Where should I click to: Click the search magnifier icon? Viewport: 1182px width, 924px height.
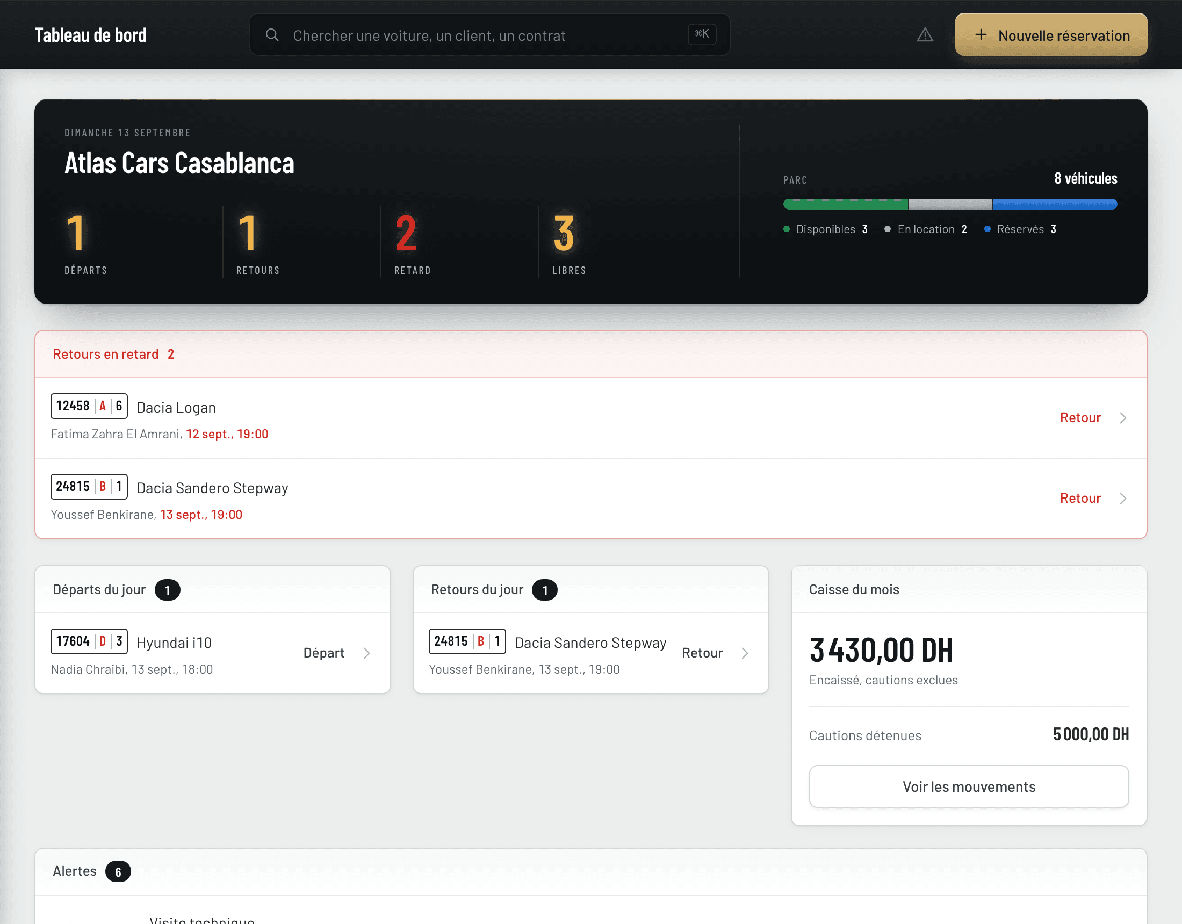coord(272,35)
